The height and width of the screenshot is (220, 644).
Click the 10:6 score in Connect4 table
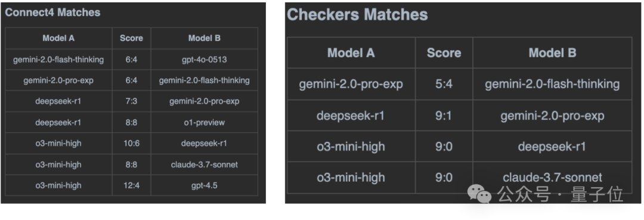[131, 143]
